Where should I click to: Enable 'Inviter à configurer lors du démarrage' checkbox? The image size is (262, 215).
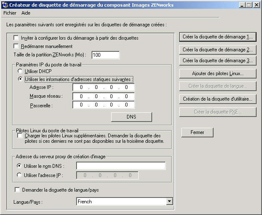pos(16,38)
